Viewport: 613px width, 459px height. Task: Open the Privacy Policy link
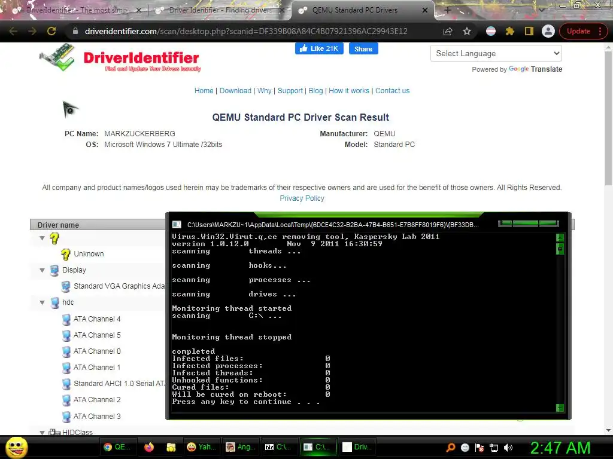coord(302,198)
